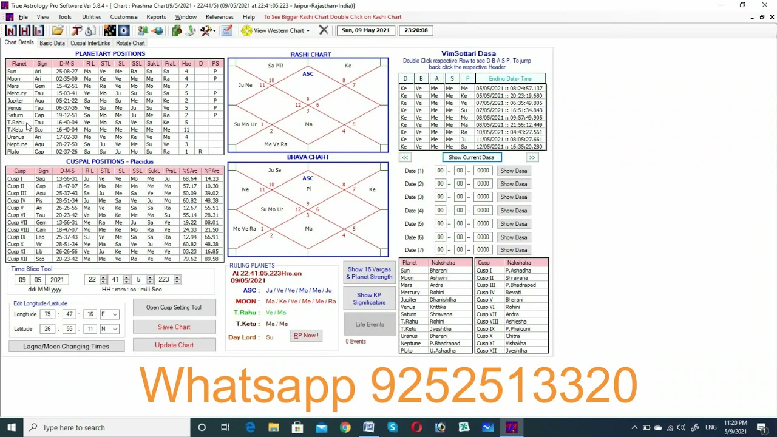Click the globe with arrow icon
This screenshot has height=437, width=777.
coord(157,30)
